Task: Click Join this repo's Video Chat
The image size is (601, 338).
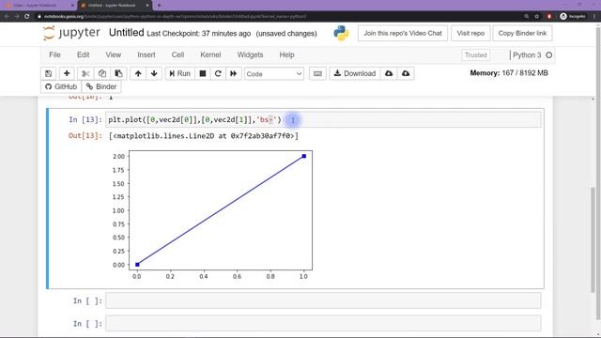Action: click(x=403, y=34)
